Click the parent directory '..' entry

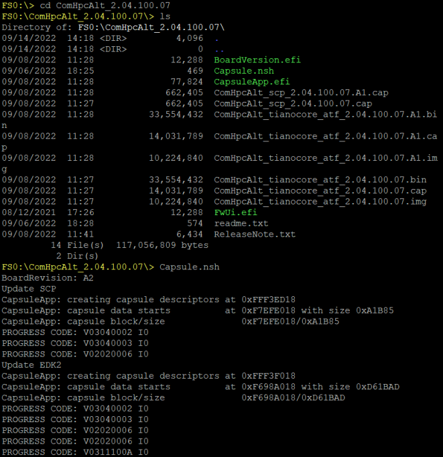point(216,49)
